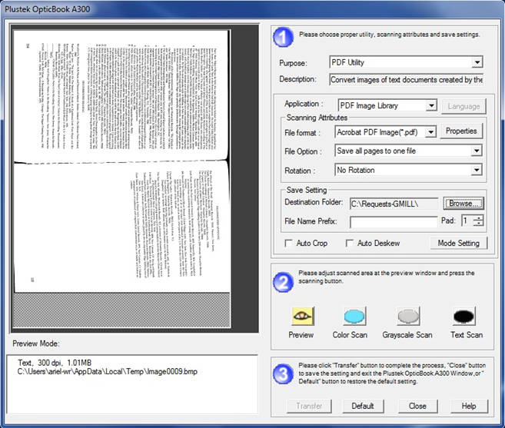Enable the Auto Crop checkbox
The width and height of the screenshot is (505, 428).
pos(288,243)
